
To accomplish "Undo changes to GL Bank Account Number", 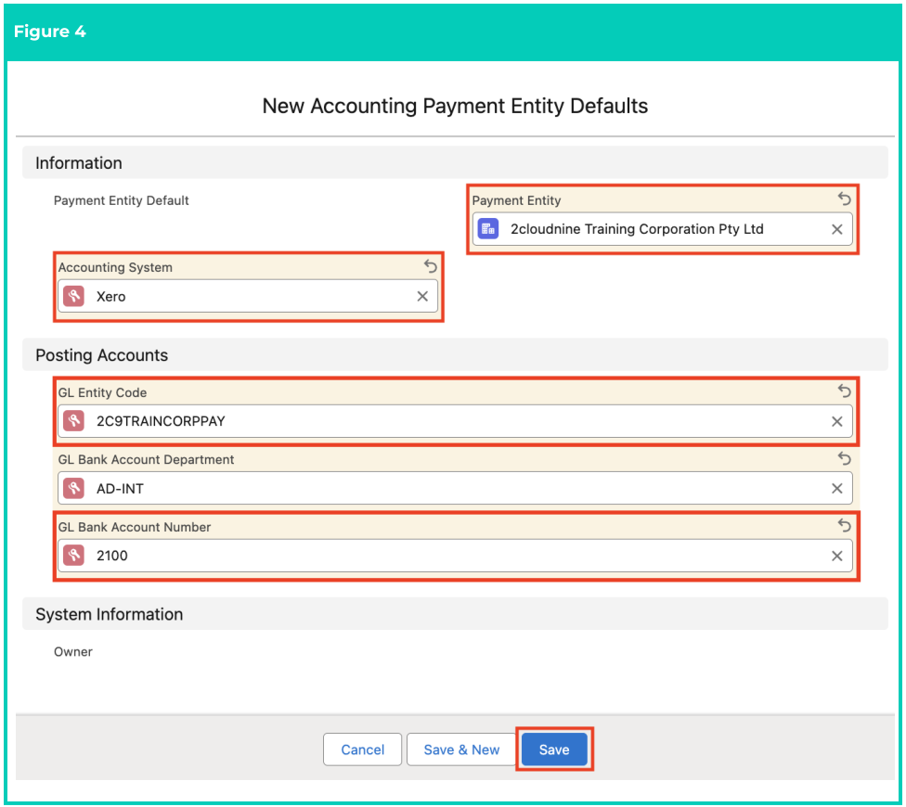I will click(844, 525).
